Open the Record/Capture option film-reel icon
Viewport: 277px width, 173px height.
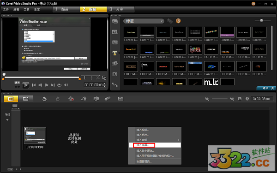click(x=71, y=99)
